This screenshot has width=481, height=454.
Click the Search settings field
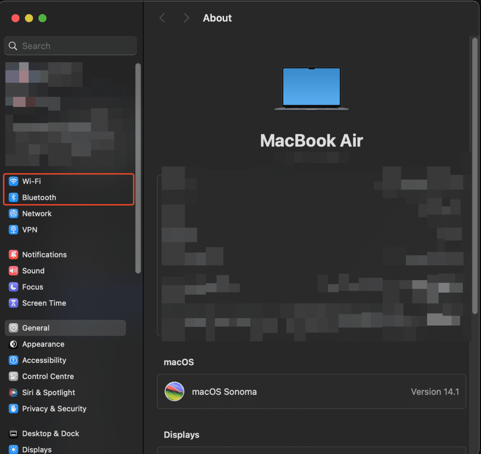70,46
